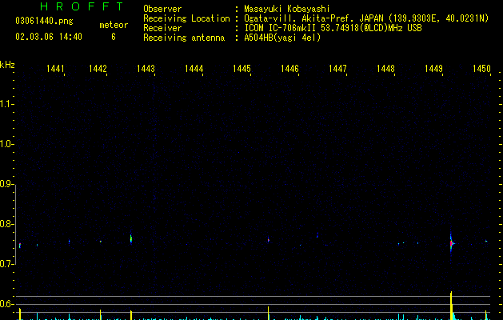Image resolution: width=503 pixels, height=320 pixels.
Task: Click the yellow signal spike before 1443
Action: (131, 315)
